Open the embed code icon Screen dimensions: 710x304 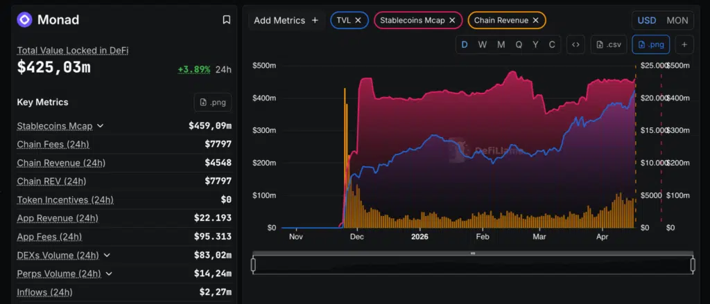[x=575, y=45]
